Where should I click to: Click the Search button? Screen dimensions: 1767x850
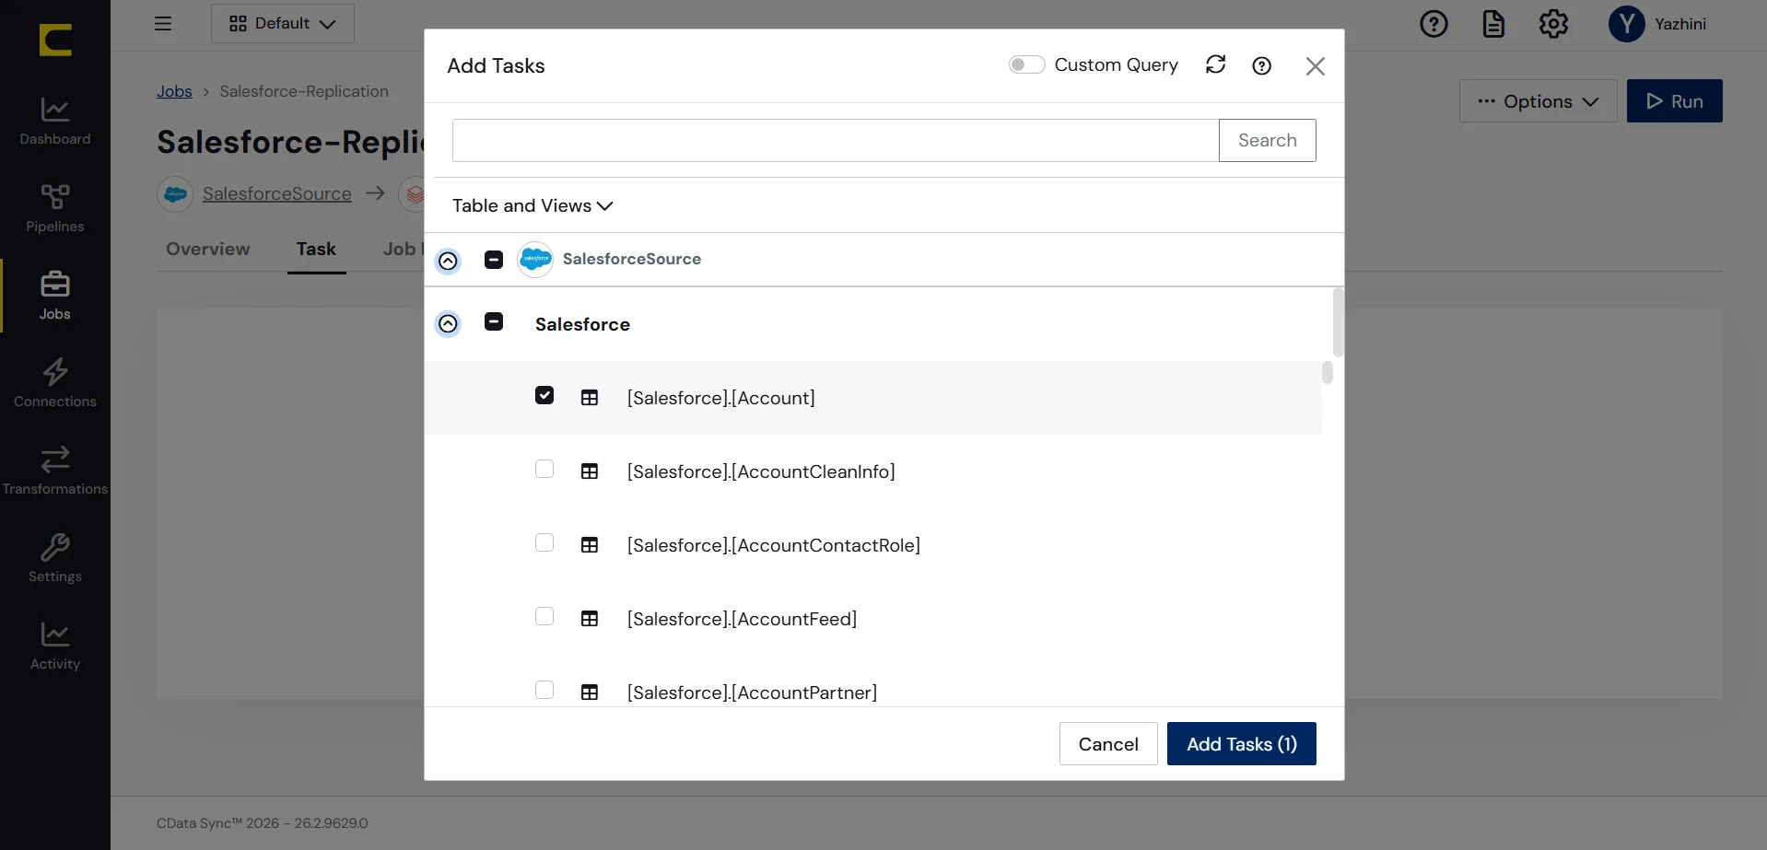tap(1267, 140)
